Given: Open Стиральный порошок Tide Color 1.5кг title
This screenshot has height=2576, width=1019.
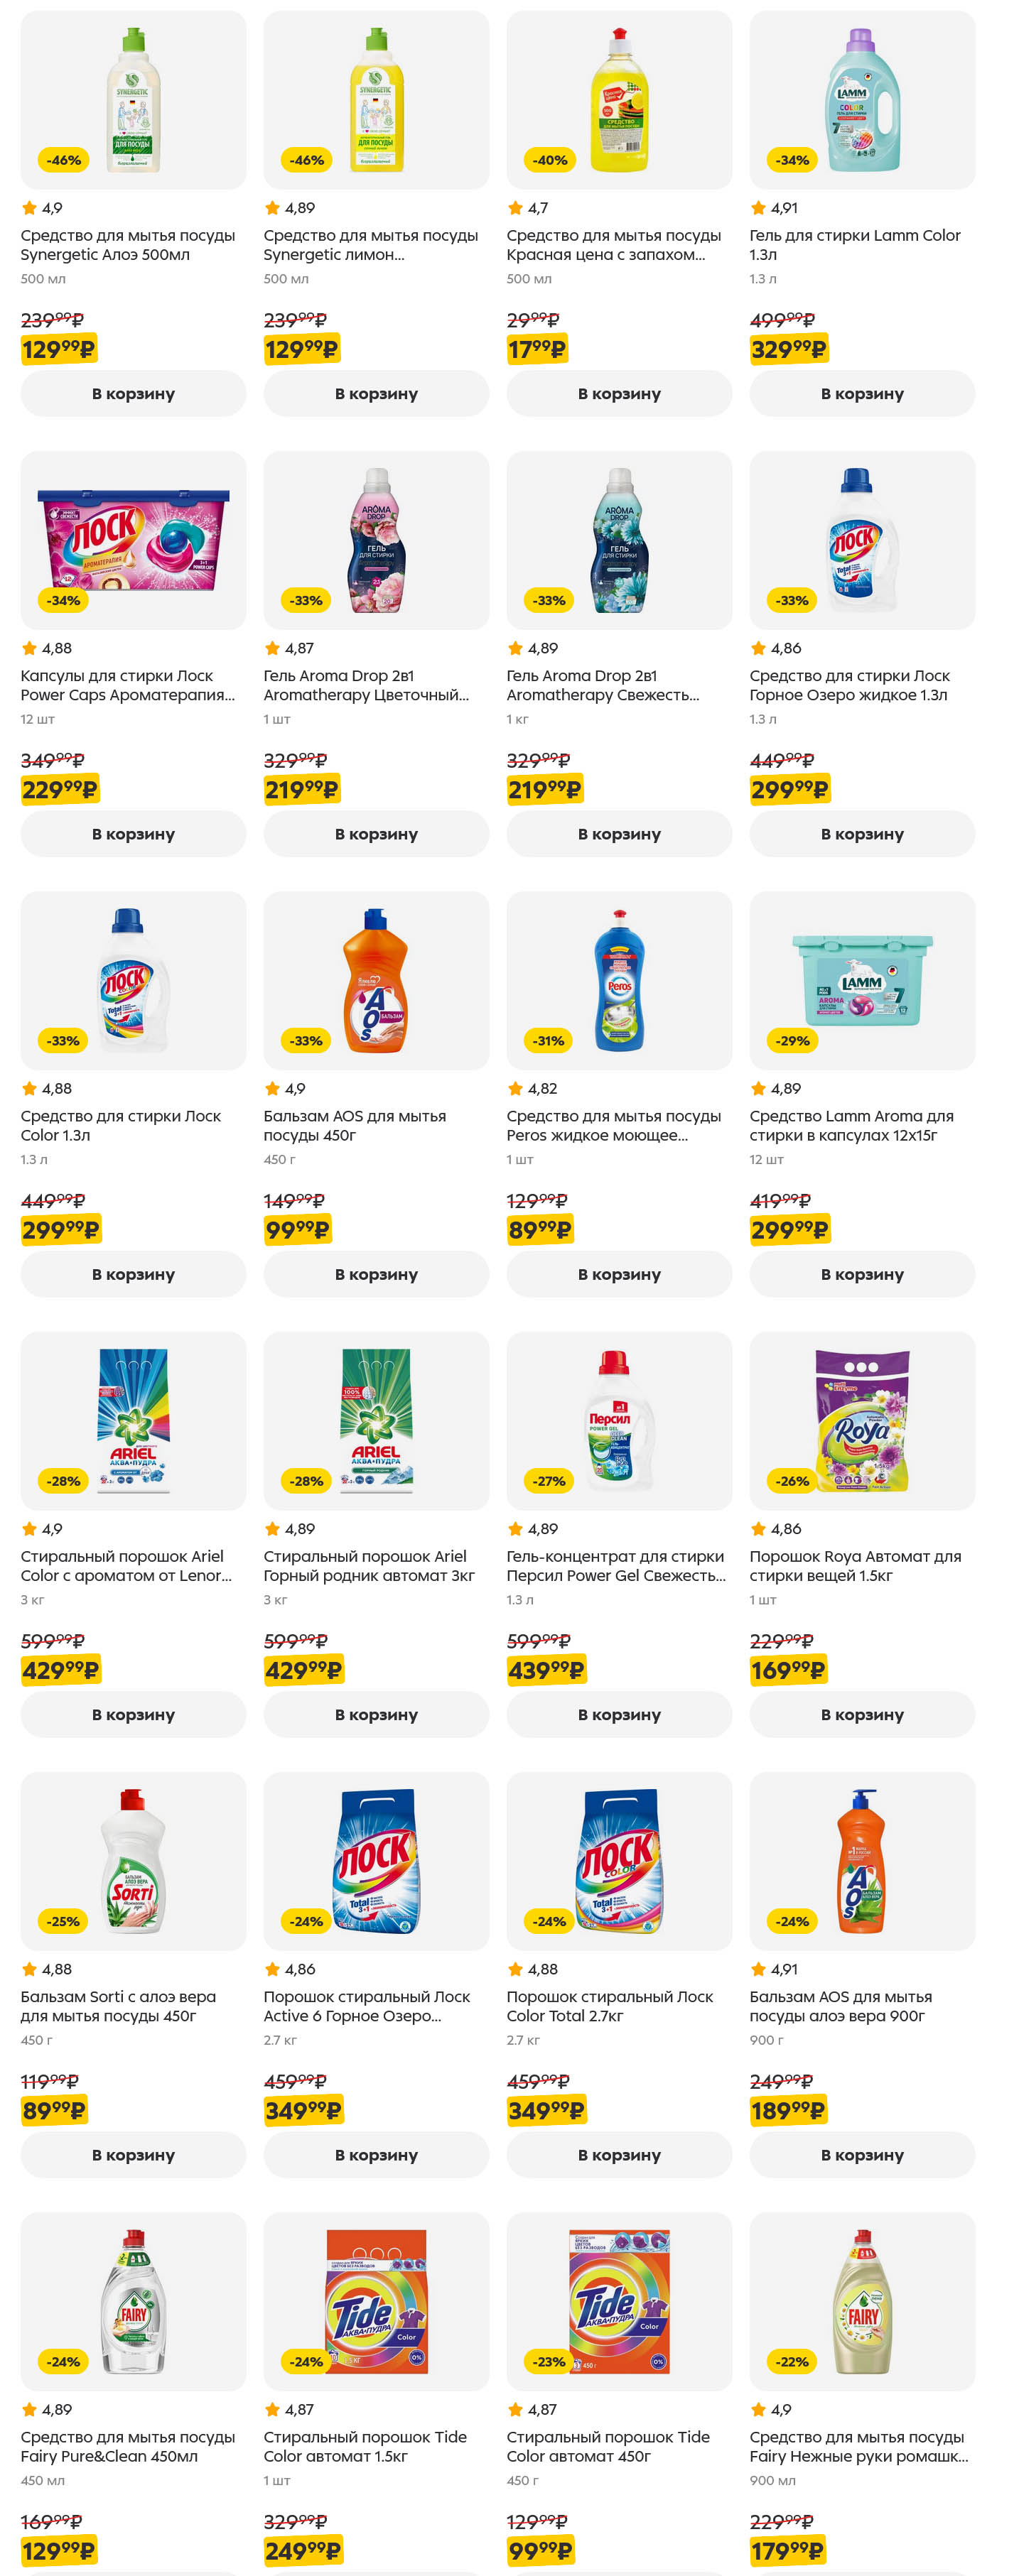Looking at the screenshot, I should click(365, 2445).
